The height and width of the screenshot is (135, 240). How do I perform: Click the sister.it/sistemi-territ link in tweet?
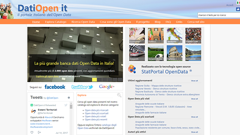coord(41,124)
